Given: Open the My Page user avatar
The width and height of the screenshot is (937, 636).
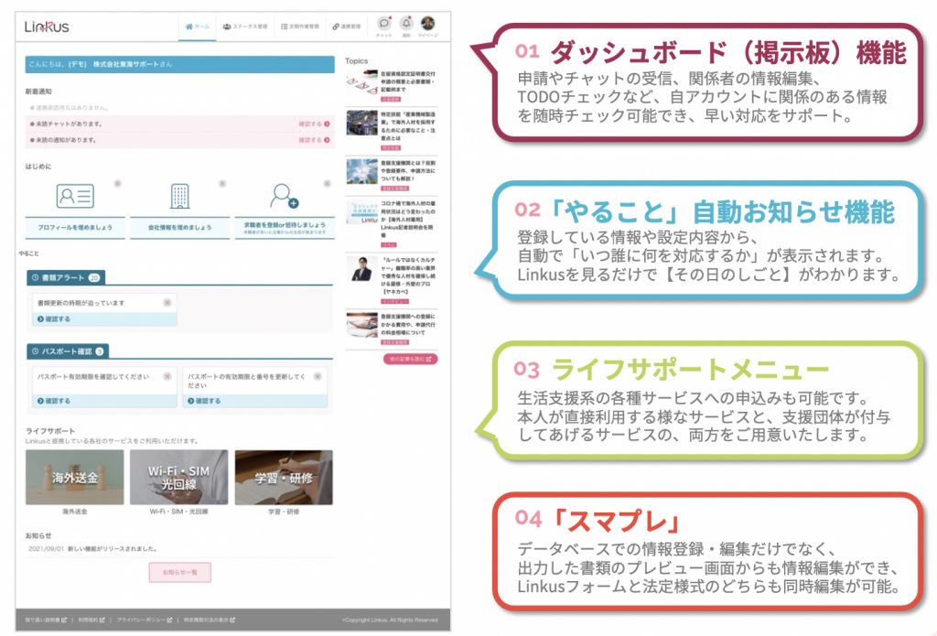Looking at the screenshot, I should [x=428, y=24].
